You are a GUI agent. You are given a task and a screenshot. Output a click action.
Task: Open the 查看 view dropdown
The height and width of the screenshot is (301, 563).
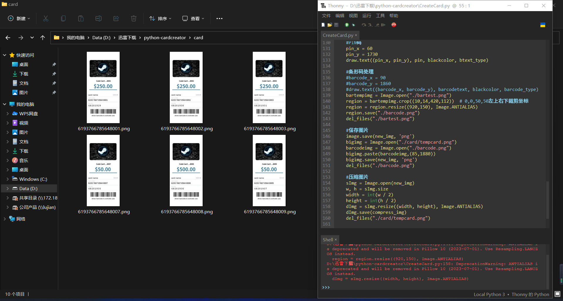pos(193,18)
